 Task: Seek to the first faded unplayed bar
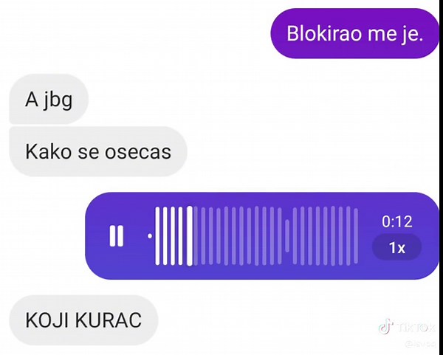click(x=196, y=236)
